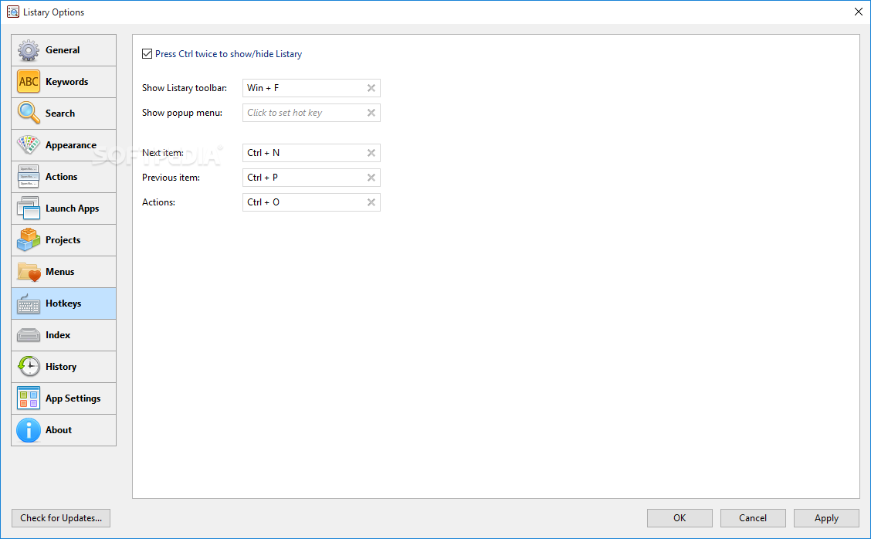Click the 'Previous item:' label

coord(171,178)
